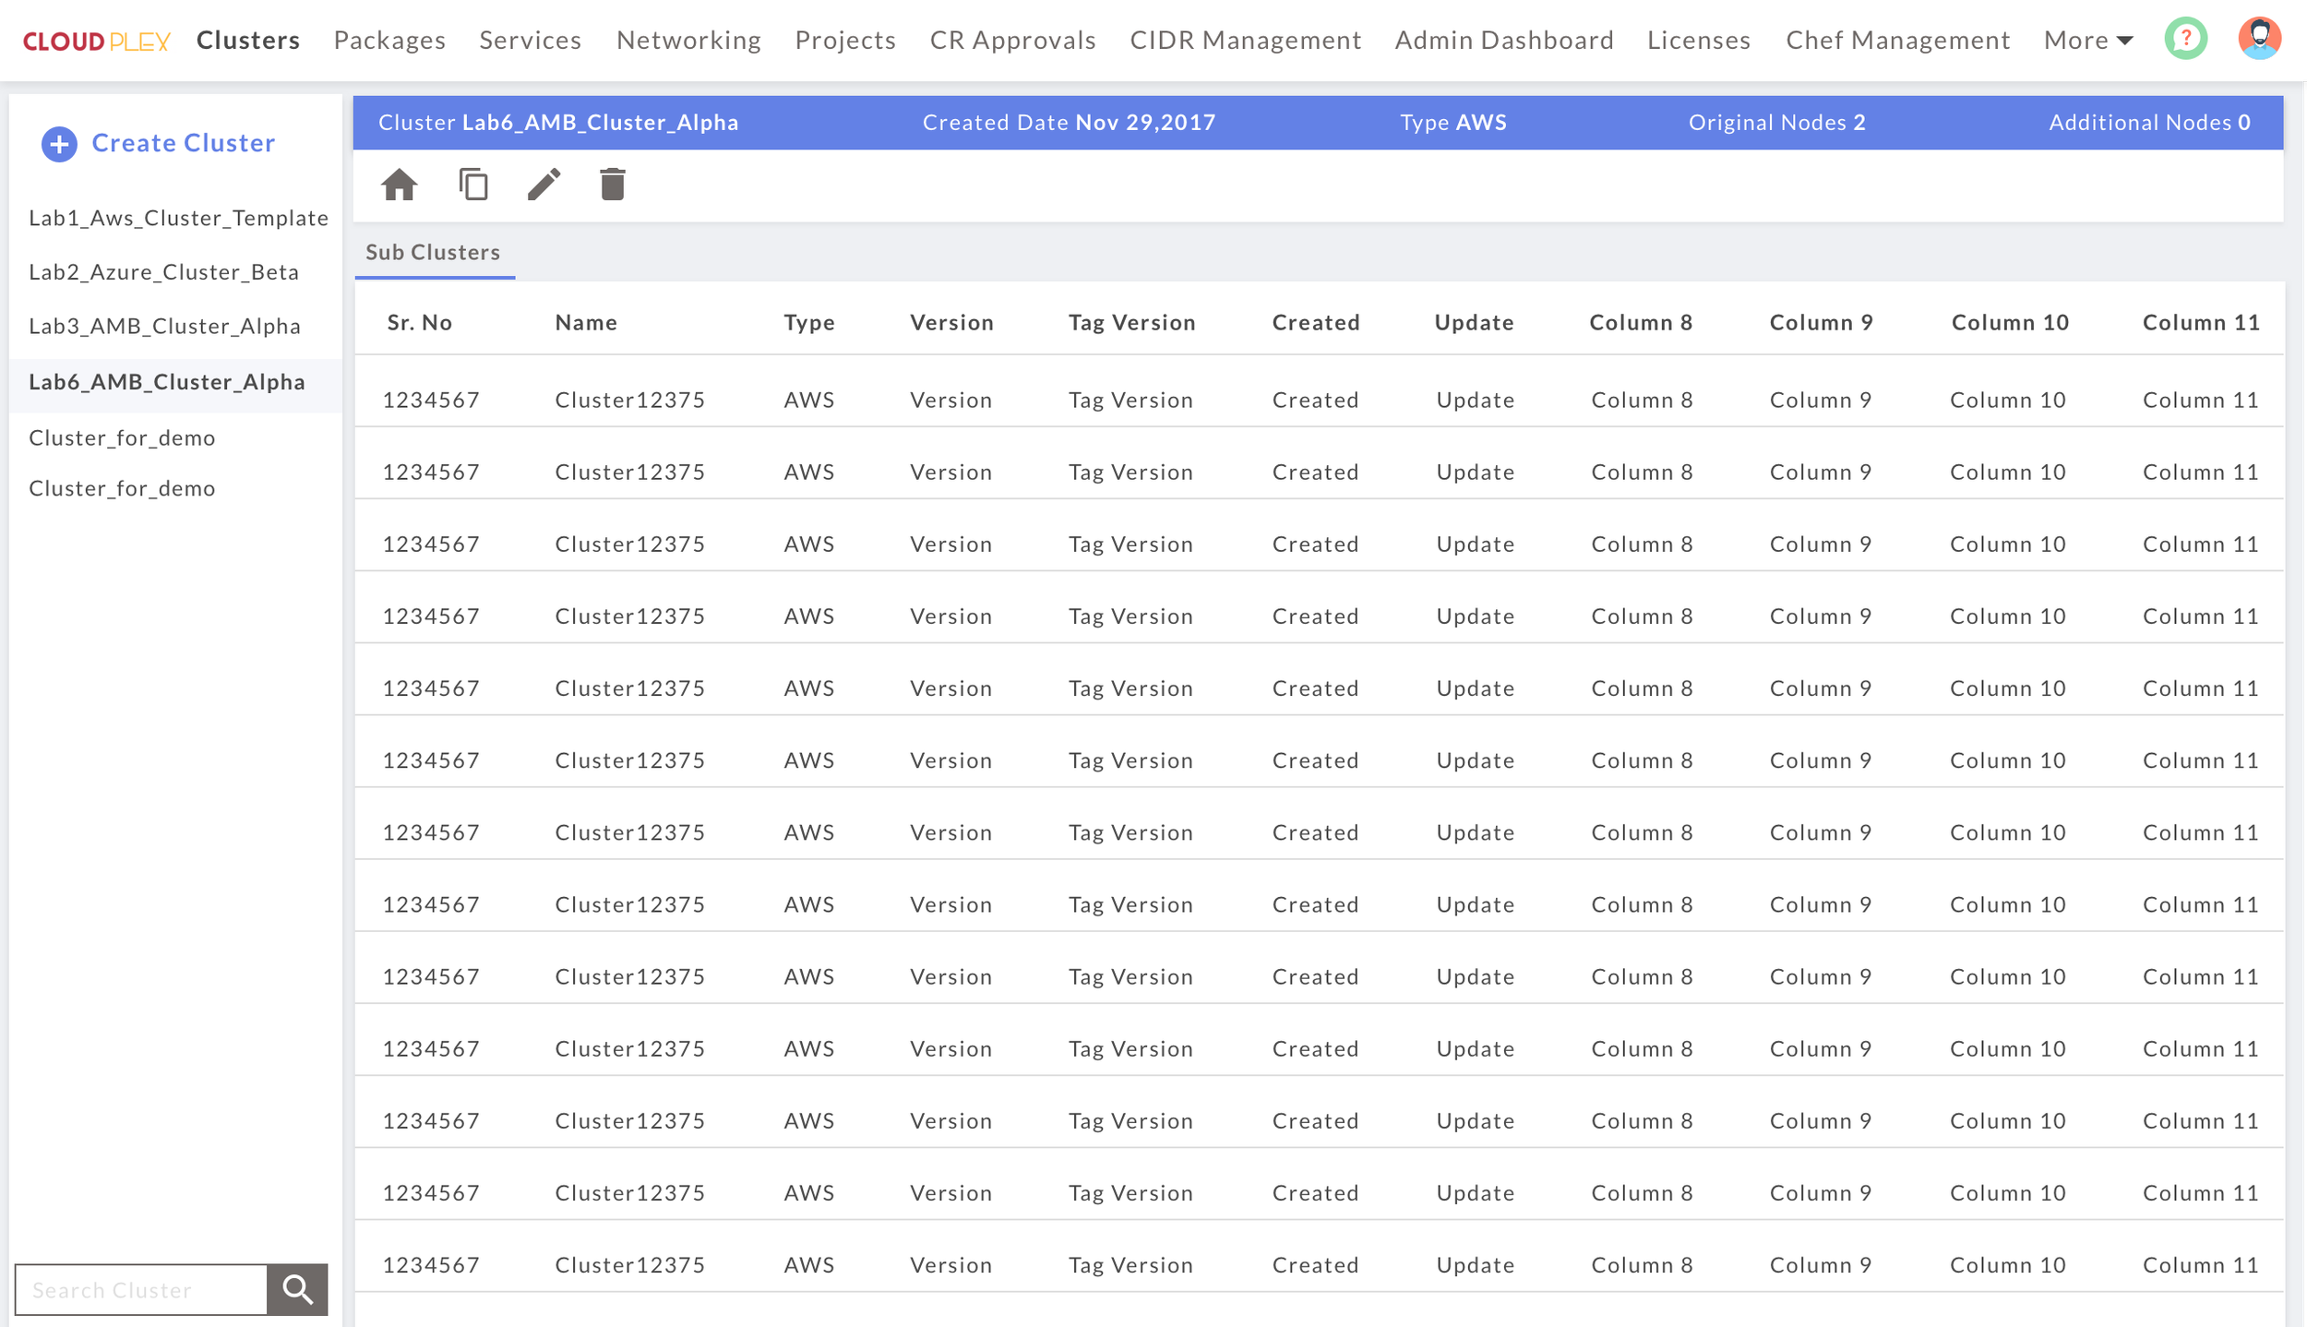Go to Projects
2307x1327 pixels.
coord(845,40)
